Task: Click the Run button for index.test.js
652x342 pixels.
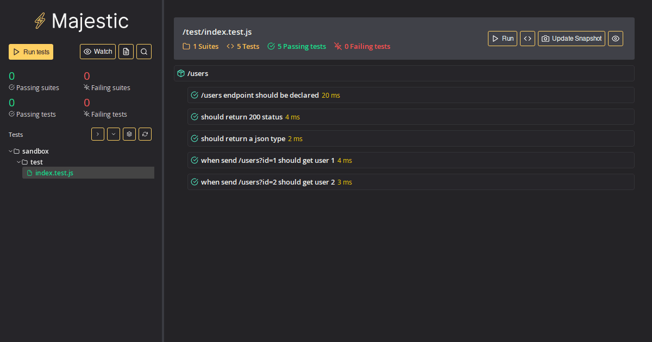Action: tap(502, 38)
